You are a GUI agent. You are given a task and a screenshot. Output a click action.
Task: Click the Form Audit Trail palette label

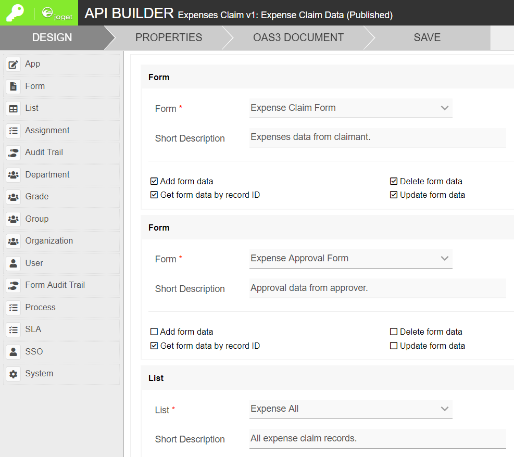[55, 285]
